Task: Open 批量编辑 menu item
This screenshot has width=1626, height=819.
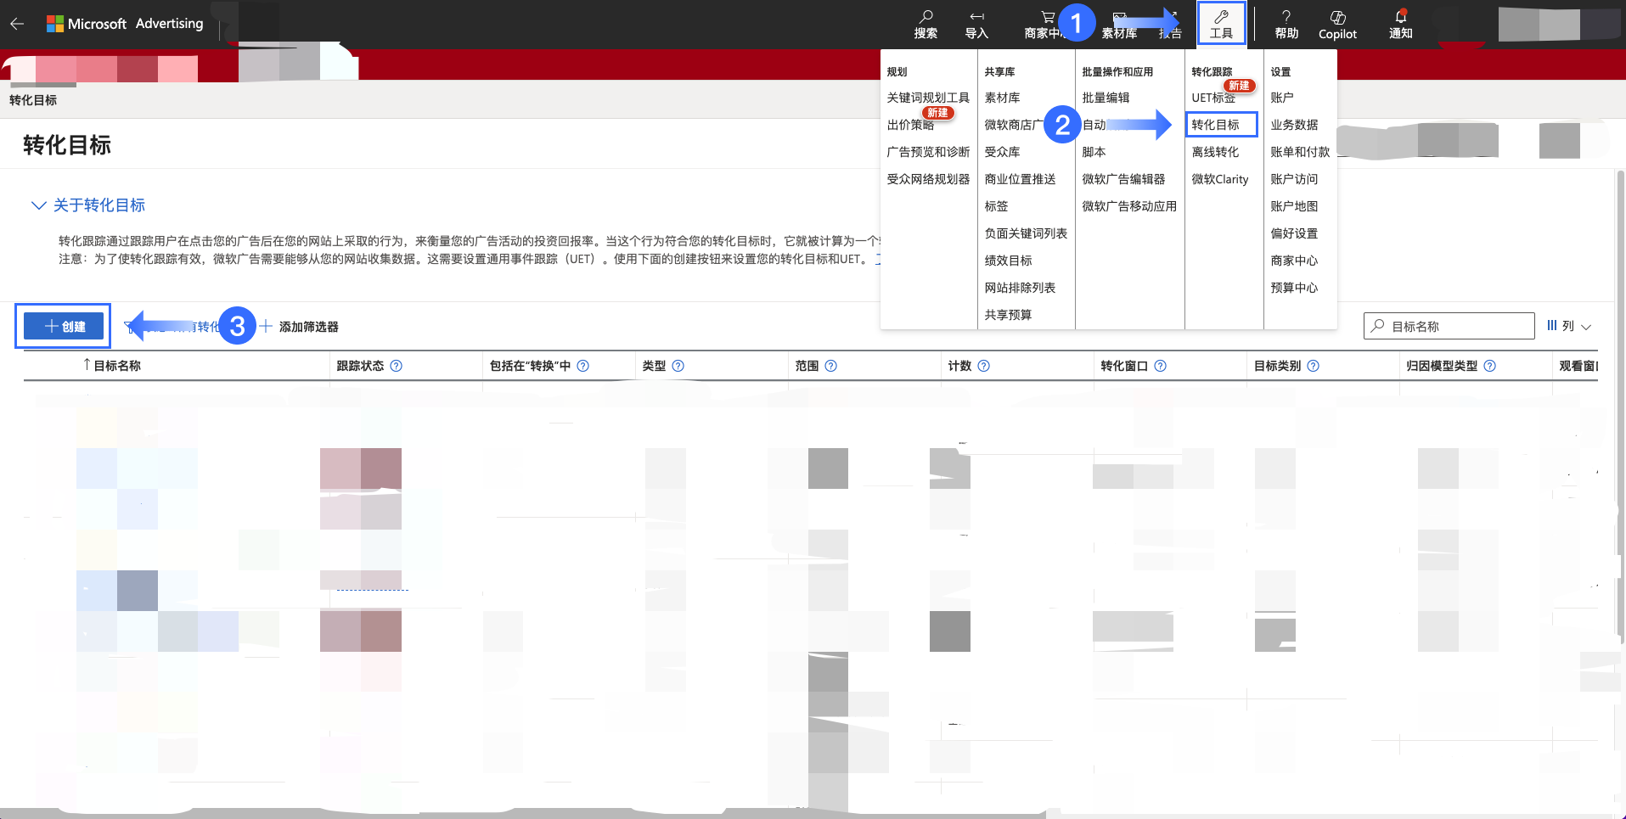Action: (1106, 98)
